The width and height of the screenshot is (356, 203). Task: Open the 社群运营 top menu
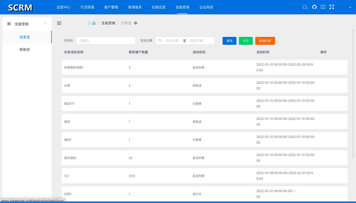pos(159,7)
